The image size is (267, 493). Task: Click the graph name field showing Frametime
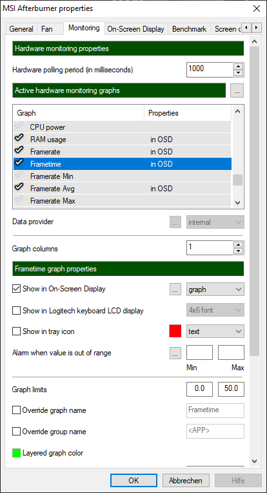coord(215,410)
